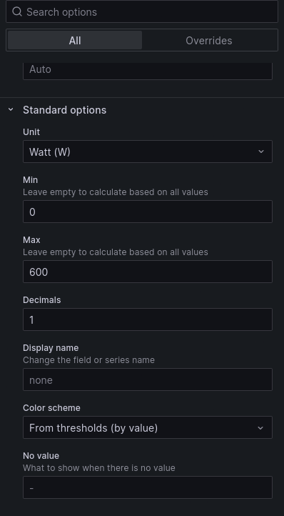Select the Watt (W) unit box
Screen dimensions: 284x516
pos(148,152)
